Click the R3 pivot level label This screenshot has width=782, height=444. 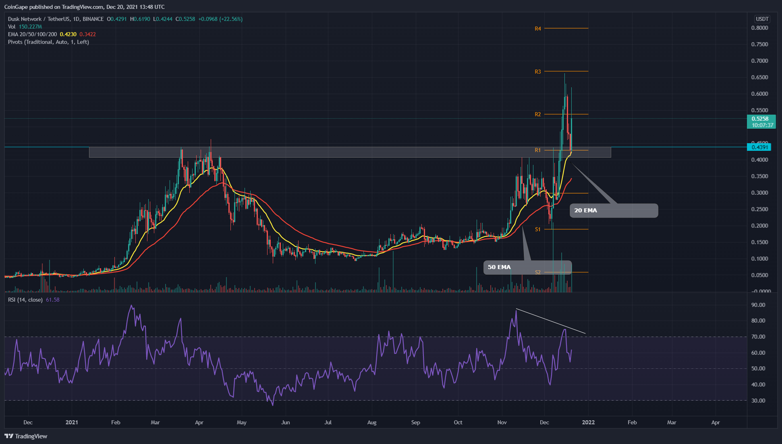coord(538,72)
